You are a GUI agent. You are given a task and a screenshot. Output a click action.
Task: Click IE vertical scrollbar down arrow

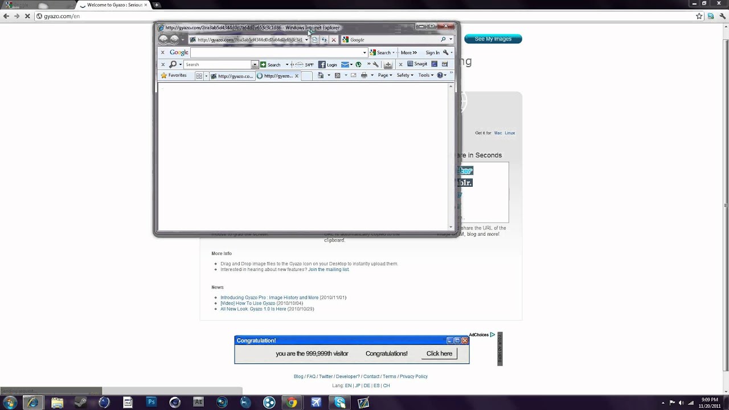coord(451,227)
